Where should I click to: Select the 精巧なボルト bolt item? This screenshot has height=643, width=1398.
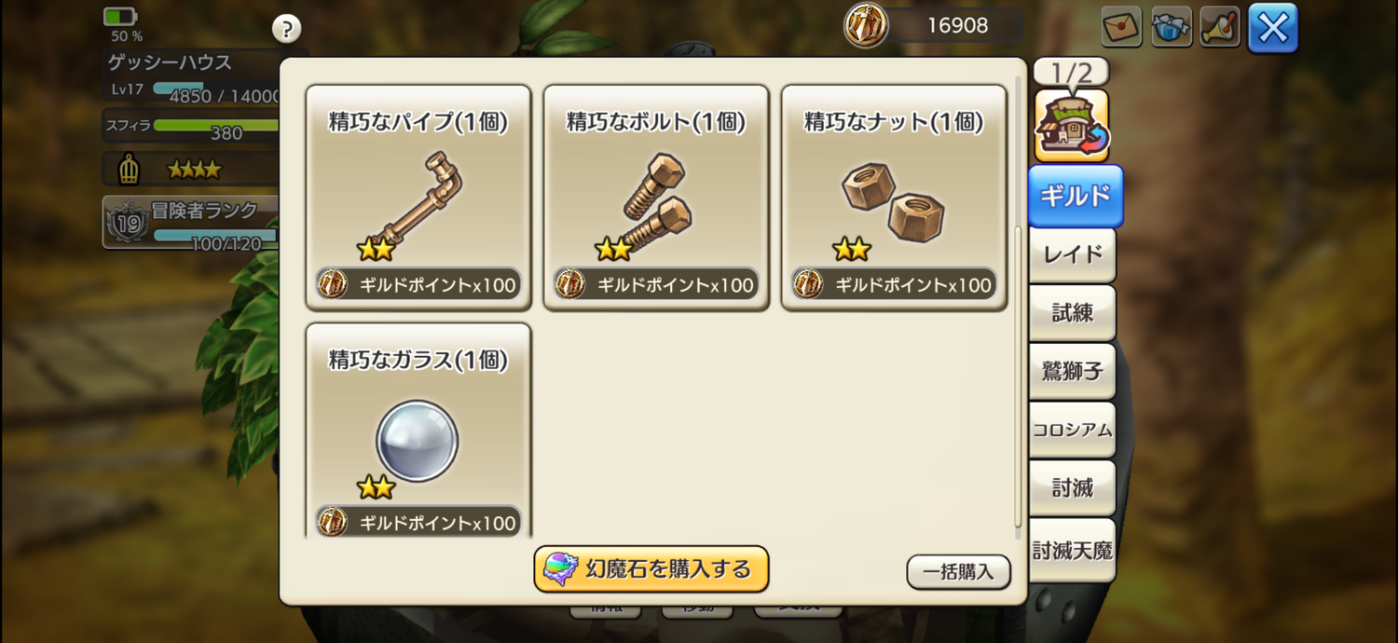coord(656,198)
